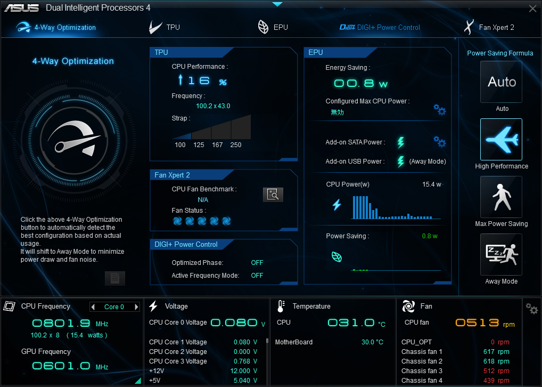Click the +12V voltage row
This screenshot has width=542, height=387.
pos(203,371)
